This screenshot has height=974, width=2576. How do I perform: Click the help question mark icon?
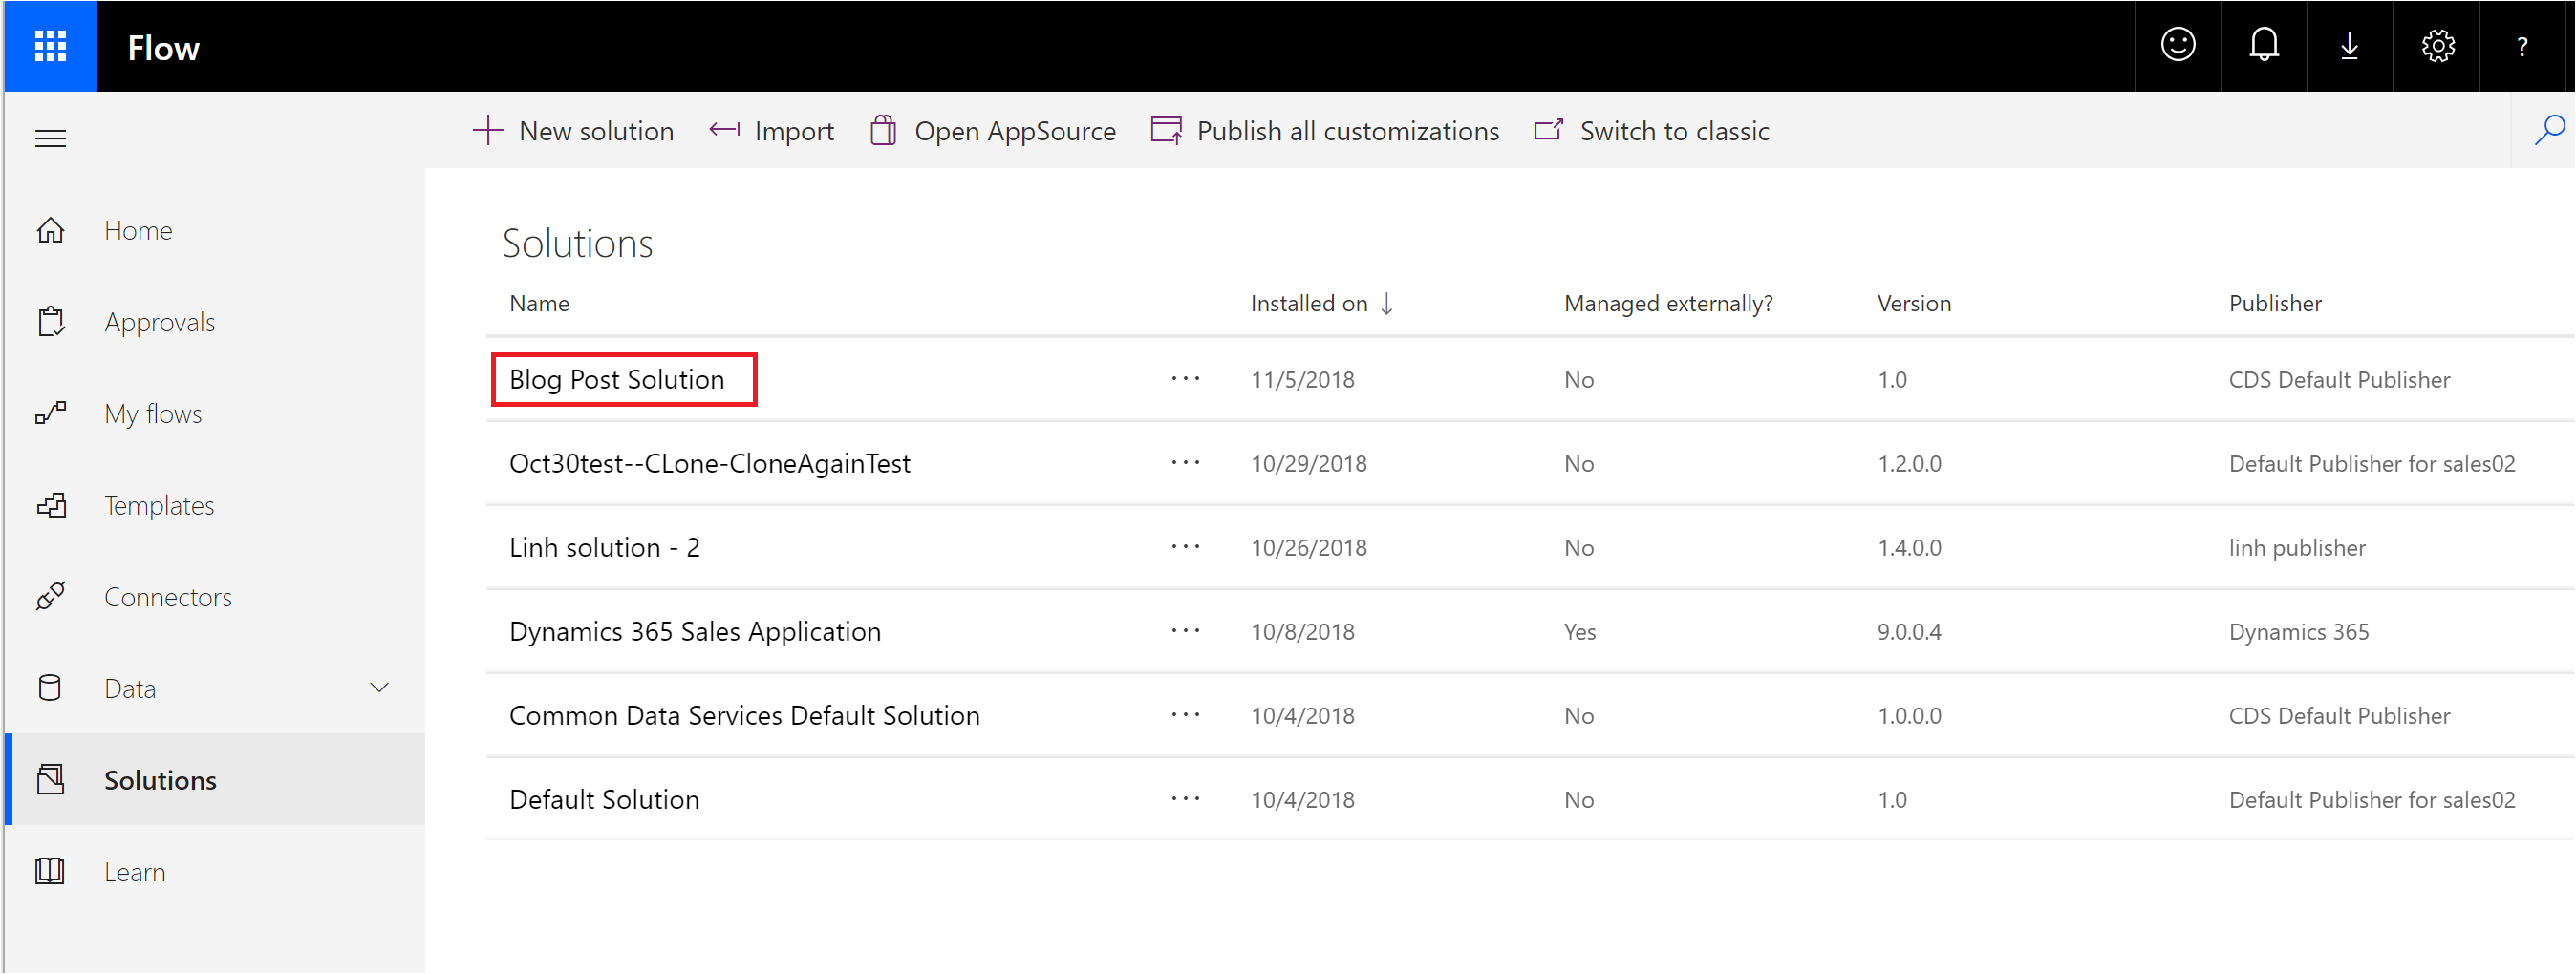pos(2522,46)
